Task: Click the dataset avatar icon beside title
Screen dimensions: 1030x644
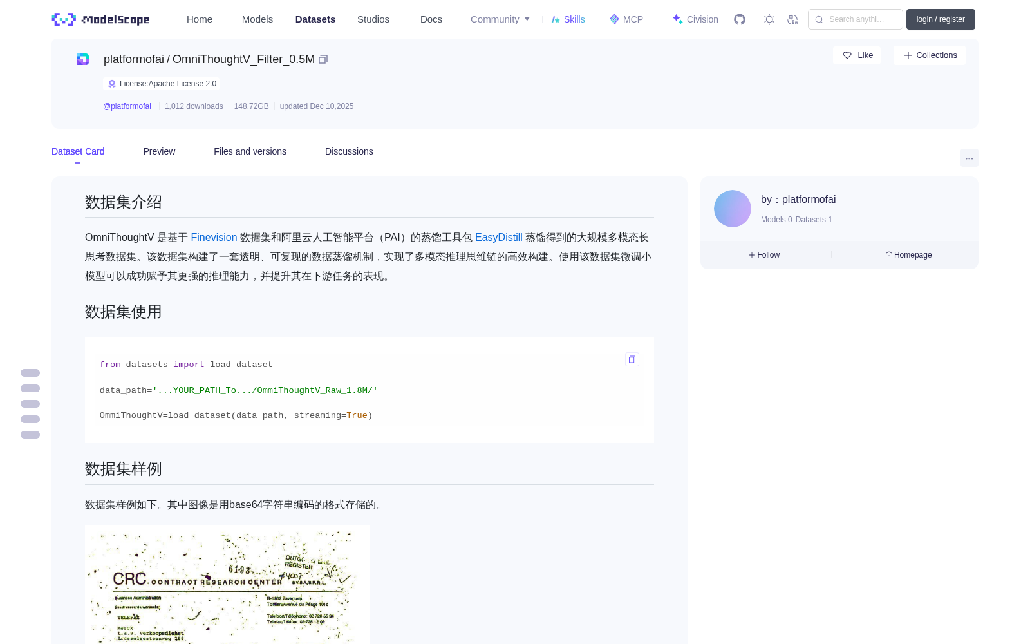Action: click(x=83, y=59)
